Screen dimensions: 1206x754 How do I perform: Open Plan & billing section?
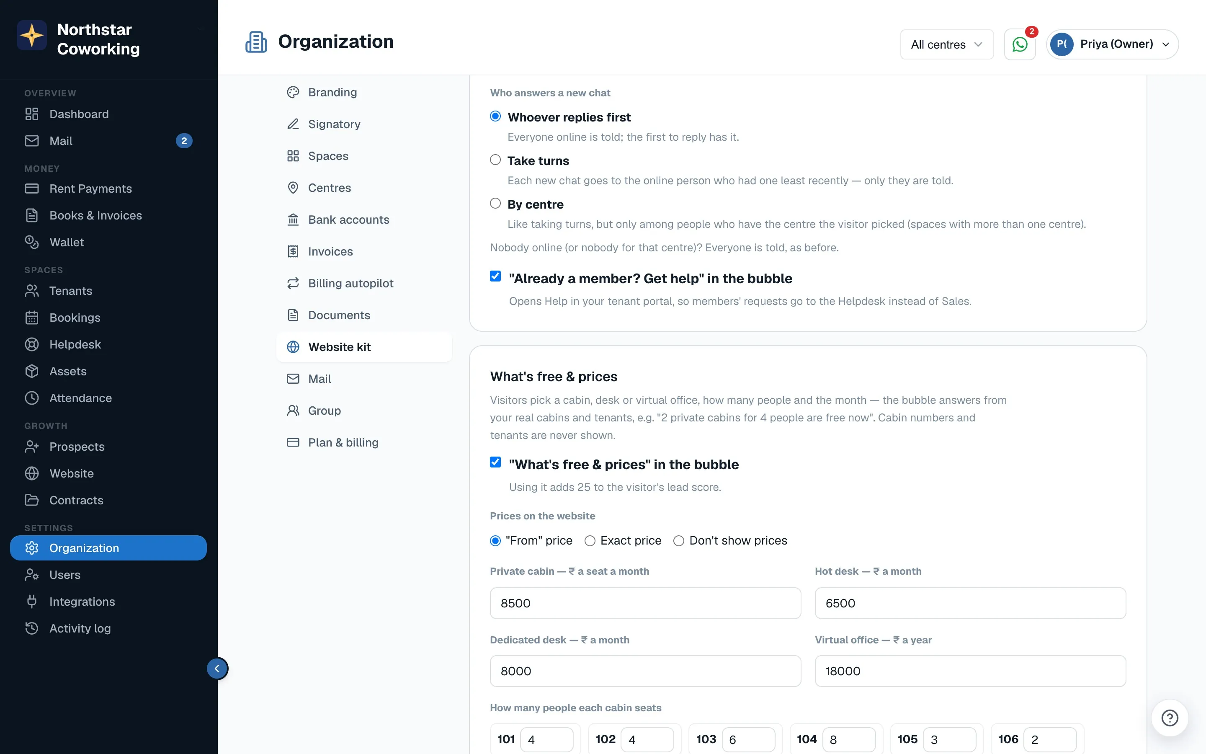(x=364, y=443)
